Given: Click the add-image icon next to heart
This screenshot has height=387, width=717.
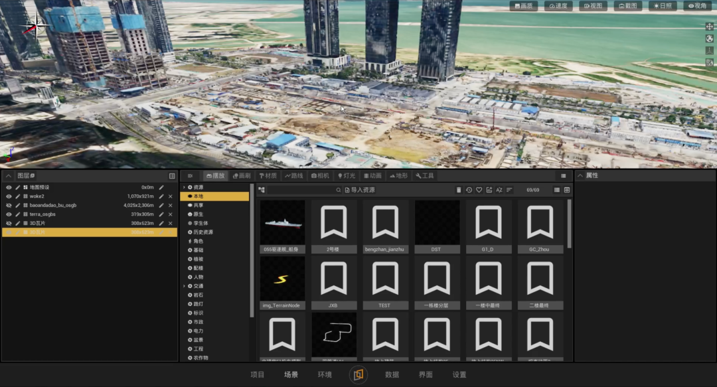Looking at the screenshot, I should coord(489,190).
